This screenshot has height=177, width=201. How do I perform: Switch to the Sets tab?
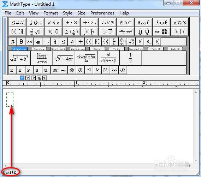point(97,49)
